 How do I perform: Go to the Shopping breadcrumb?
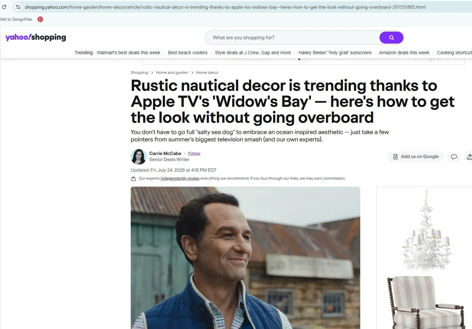click(x=139, y=73)
